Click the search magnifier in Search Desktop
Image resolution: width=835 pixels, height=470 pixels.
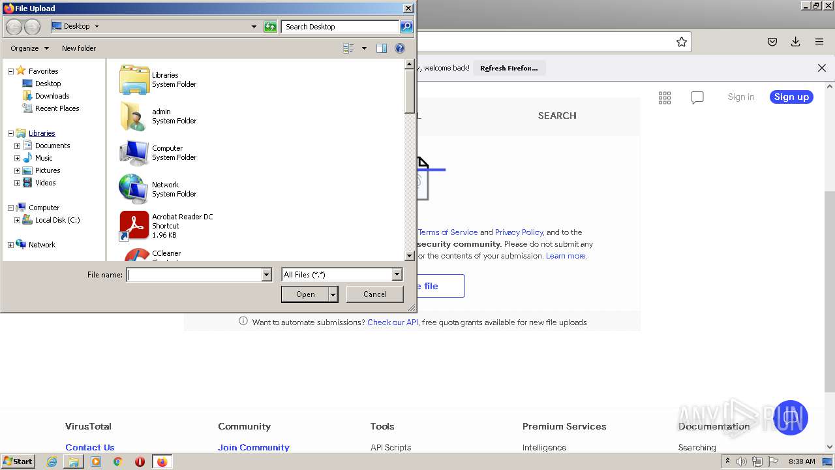click(x=406, y=27)
